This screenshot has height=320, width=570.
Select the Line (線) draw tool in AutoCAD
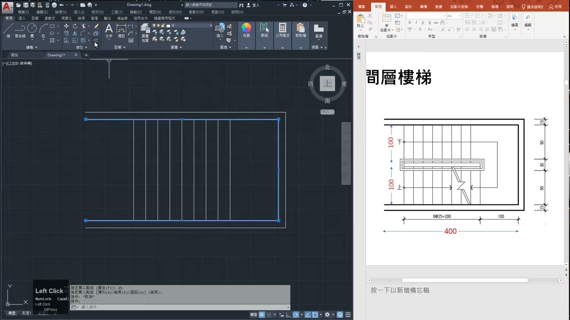pos(8,30)
